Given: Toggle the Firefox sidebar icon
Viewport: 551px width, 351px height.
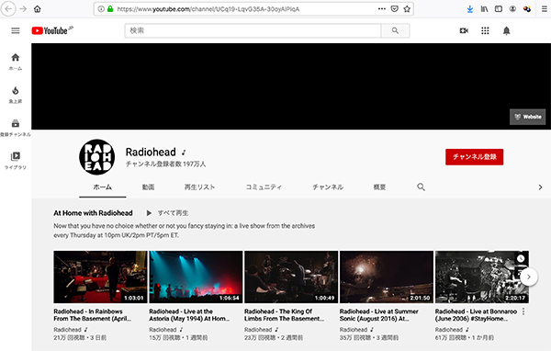Looking at the screenshot, I should coord(499,9).
